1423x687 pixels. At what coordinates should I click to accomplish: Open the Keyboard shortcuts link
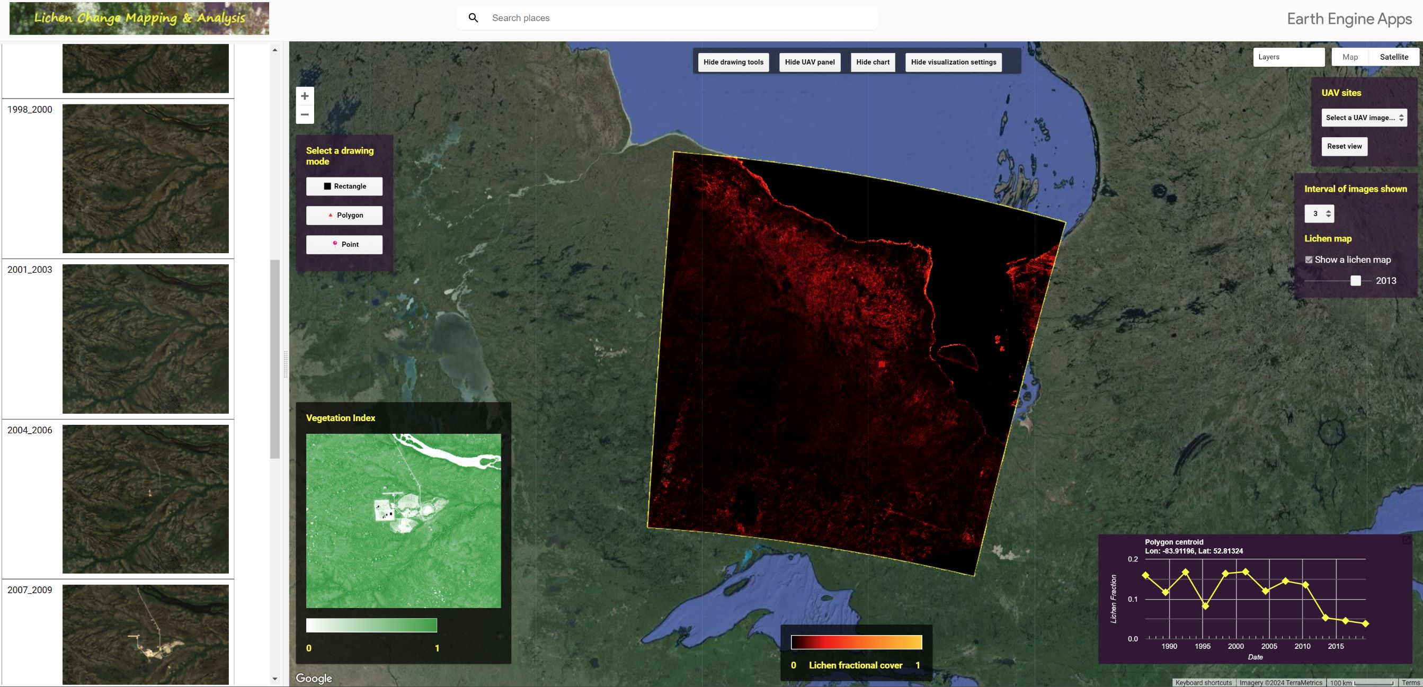coord(1203,683)
